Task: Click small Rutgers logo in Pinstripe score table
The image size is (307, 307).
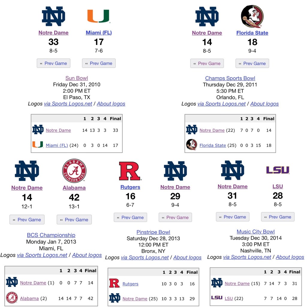Action: click(x=114, y=283)
